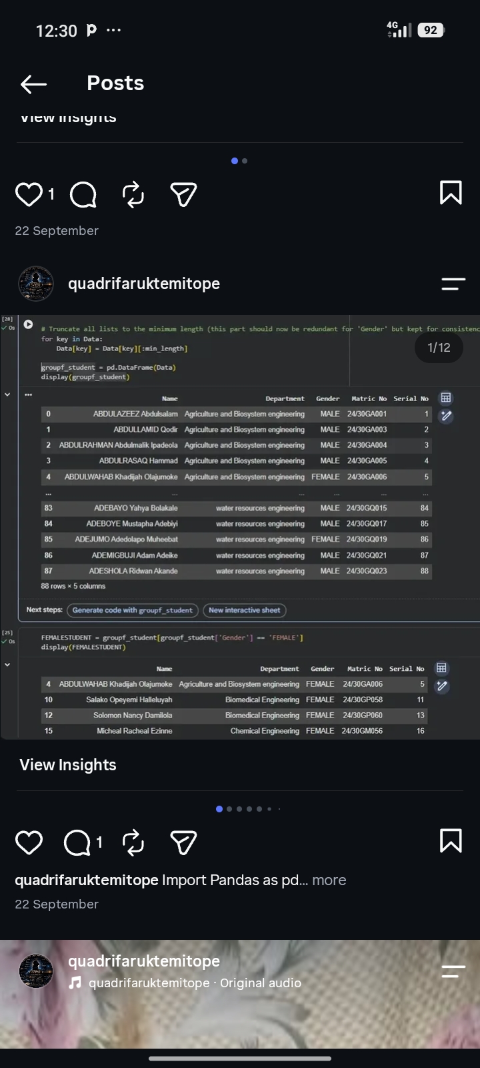Tap the back arrow next to Posts
The image size is (480, 1068).
coord(33,83)
